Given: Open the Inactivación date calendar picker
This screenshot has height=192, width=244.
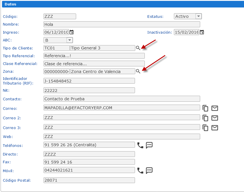Looking at the screenshot, I should tap(202, 32).
